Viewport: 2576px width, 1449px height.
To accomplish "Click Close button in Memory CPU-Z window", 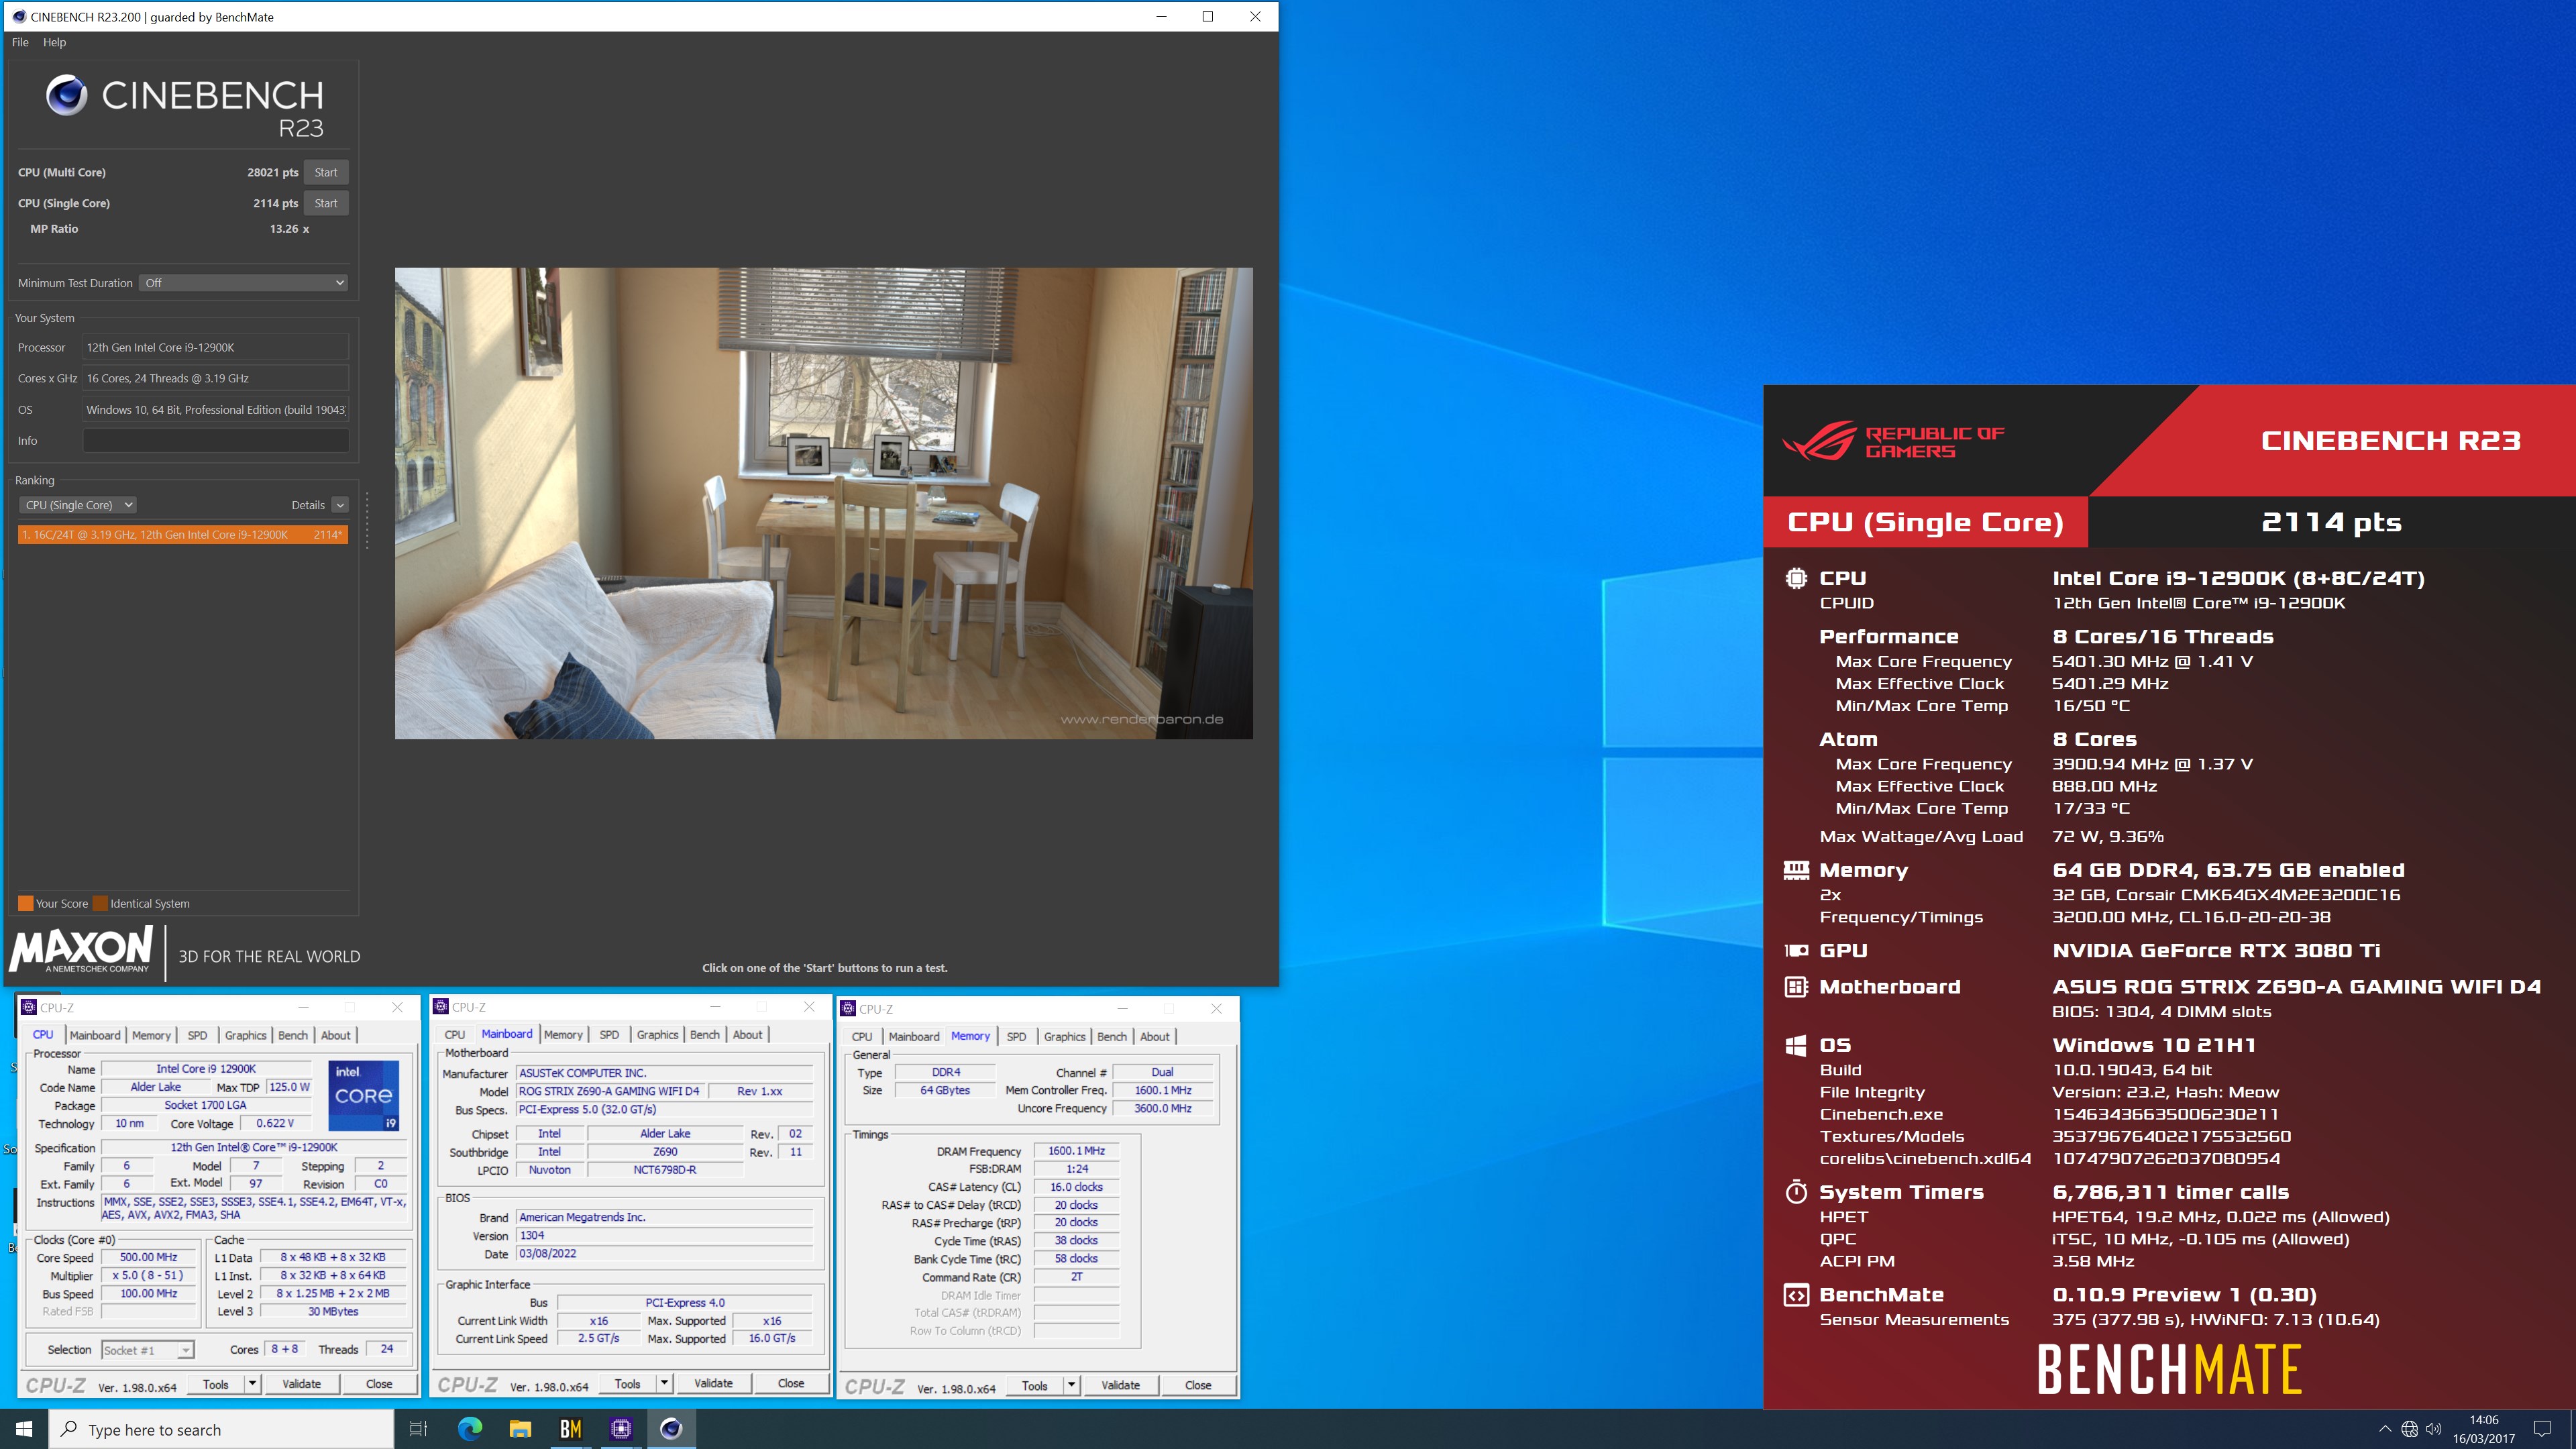I will point(1198,1385).
